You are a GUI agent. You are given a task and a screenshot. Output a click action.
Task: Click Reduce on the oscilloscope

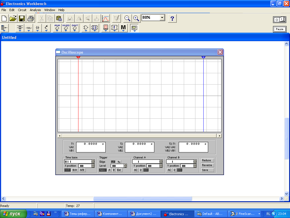(x=207, y=160)
